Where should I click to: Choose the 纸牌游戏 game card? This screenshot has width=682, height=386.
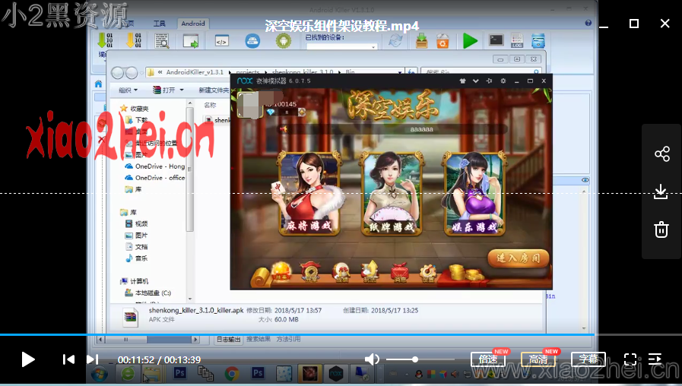(392, 194)
